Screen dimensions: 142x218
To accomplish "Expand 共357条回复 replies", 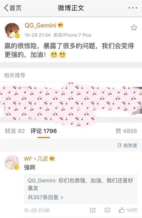I will pos(45,197).
